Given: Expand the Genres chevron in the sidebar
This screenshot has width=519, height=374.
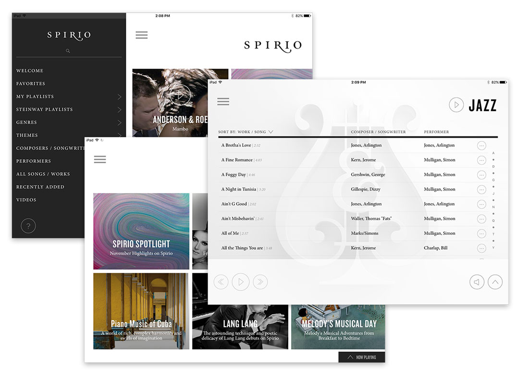Looking at the screenshot, I should pos(120,123).
